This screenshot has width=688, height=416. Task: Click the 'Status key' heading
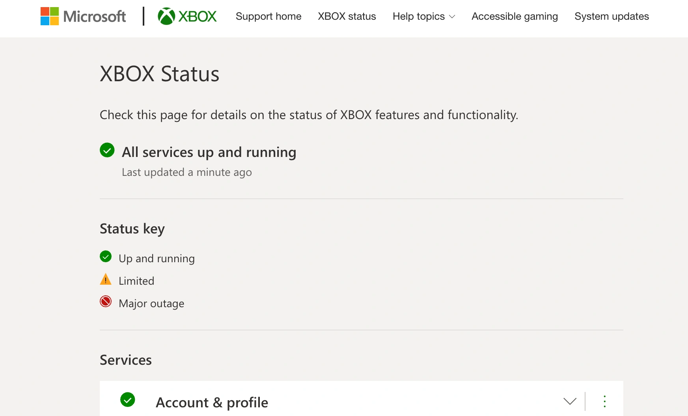pos(132,229)
